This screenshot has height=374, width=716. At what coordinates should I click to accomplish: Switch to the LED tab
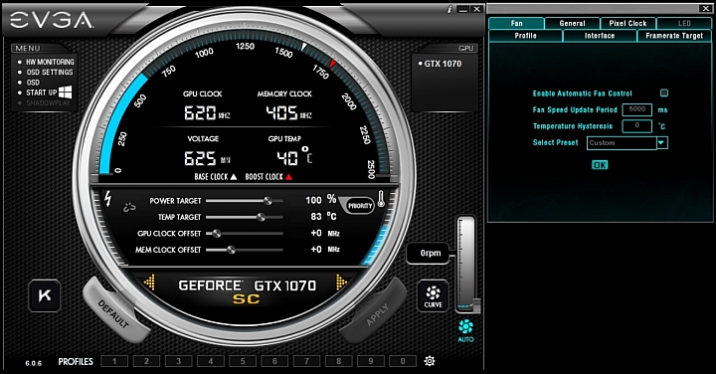[684, 23]
